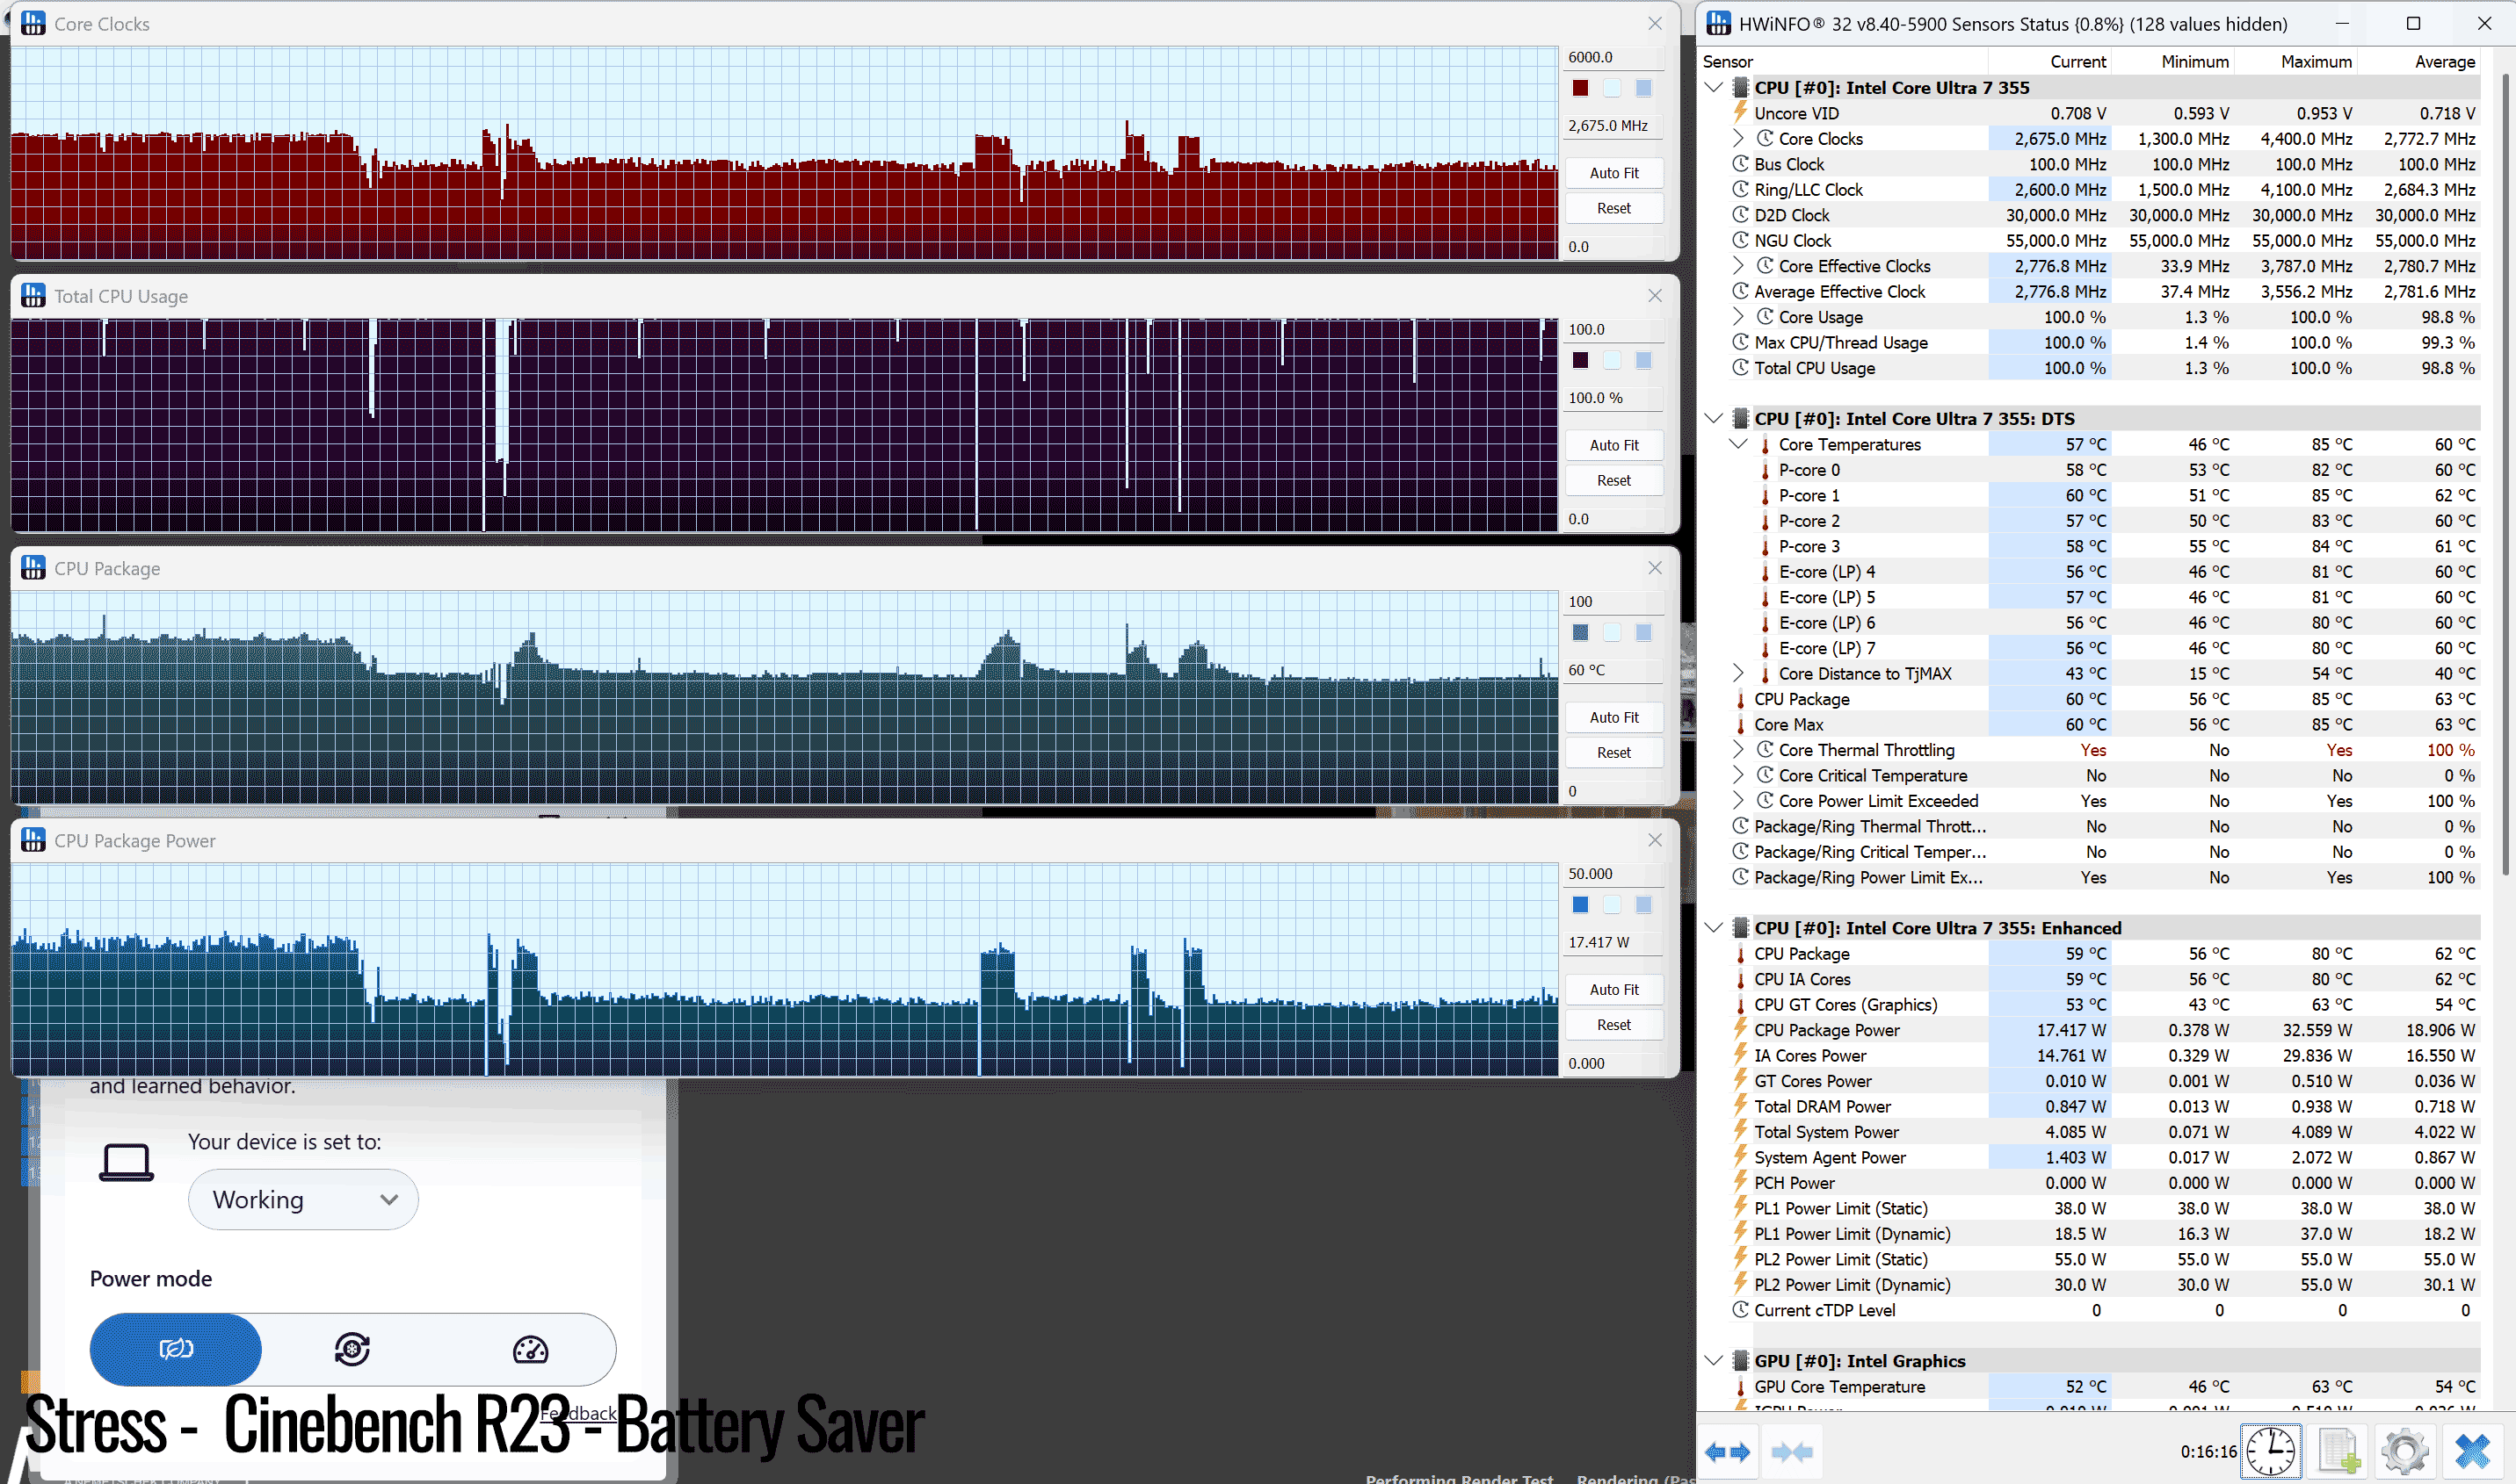Edit the CPU Package Power maximum value 50.000
This screenshot has height=1484, width=2516.
1613,874
